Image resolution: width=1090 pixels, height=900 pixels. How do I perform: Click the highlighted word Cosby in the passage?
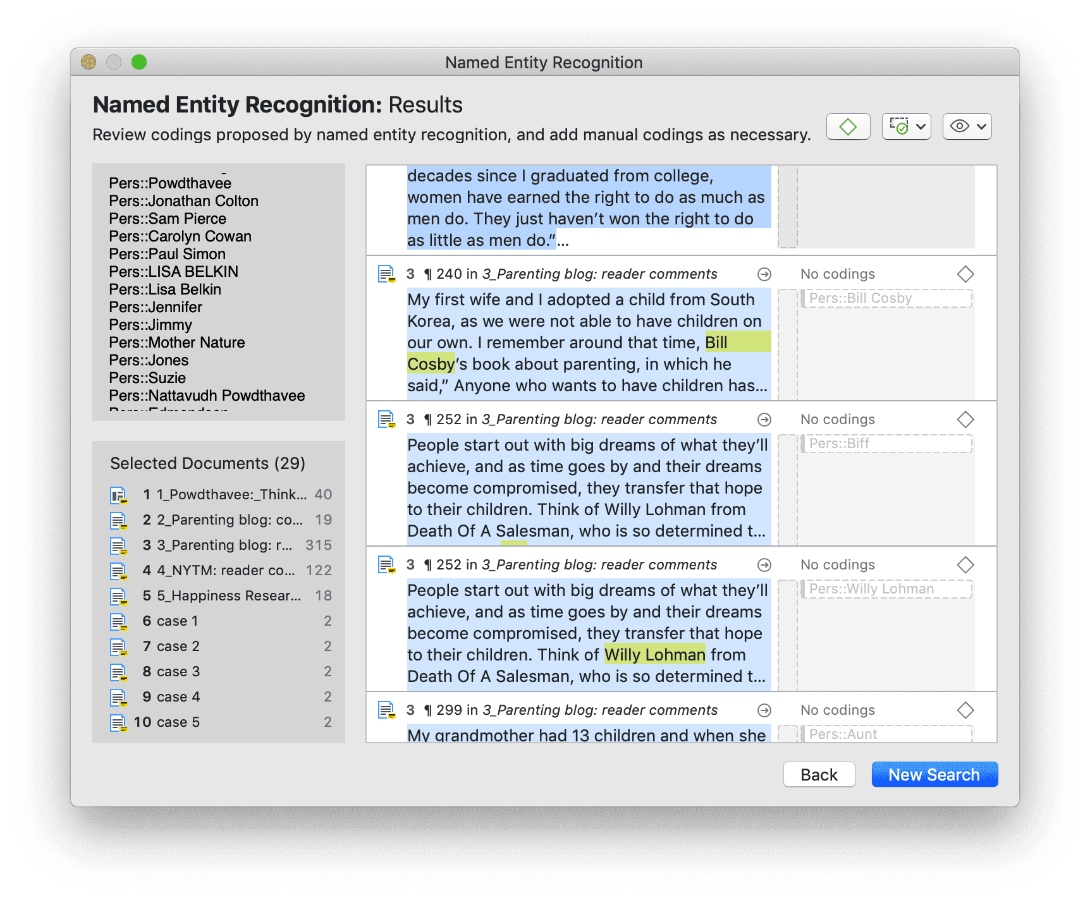point(431,364)
